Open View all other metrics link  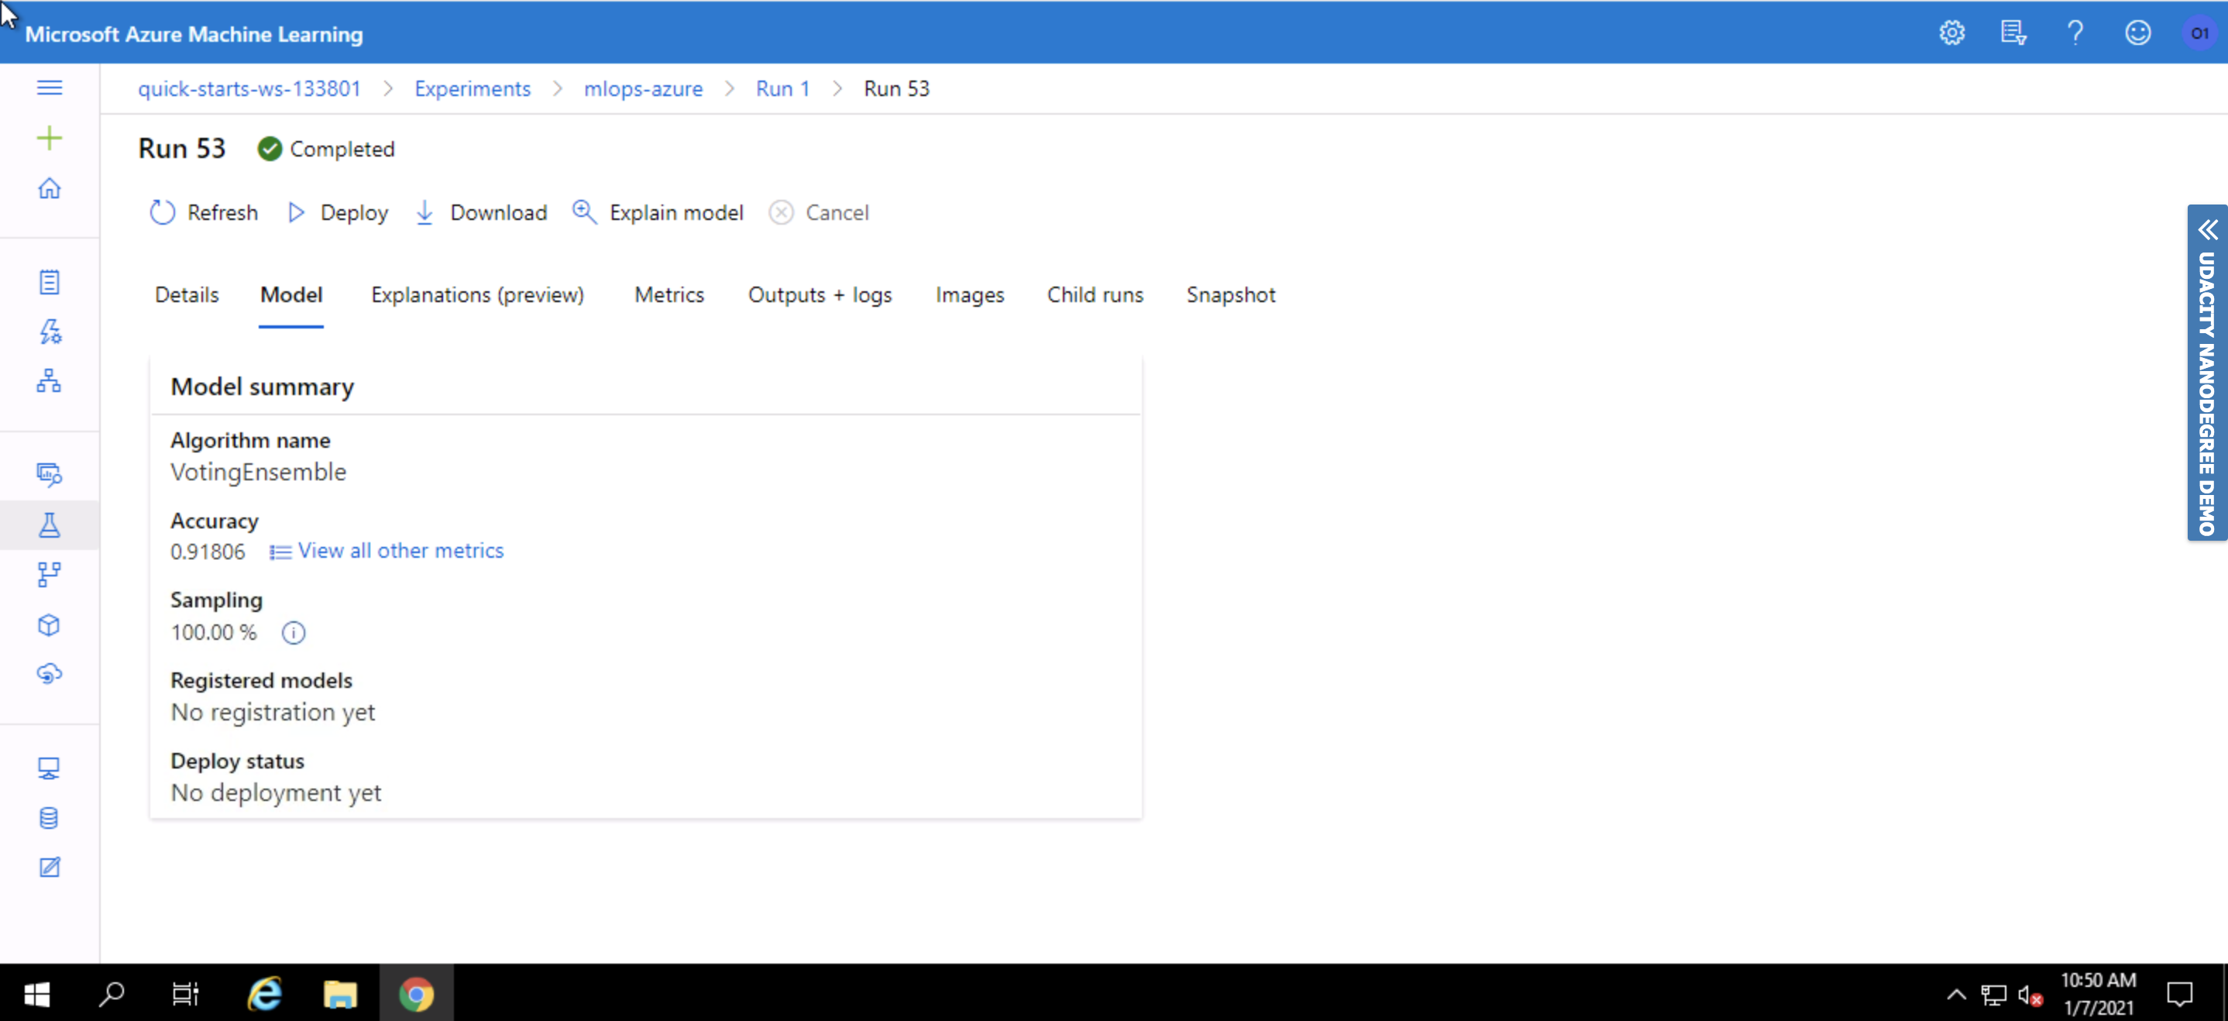tap(400, 551)
